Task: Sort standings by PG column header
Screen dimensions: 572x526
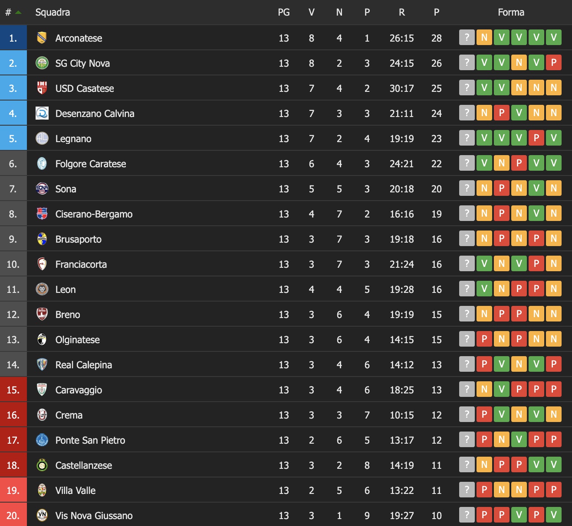Action: coord(284,13)
